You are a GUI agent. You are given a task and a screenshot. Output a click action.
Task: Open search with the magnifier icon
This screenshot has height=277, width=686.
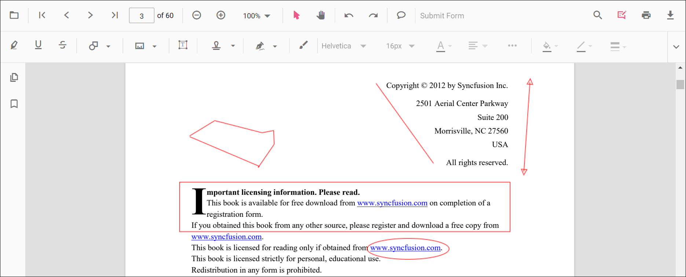tap(598, 15)
